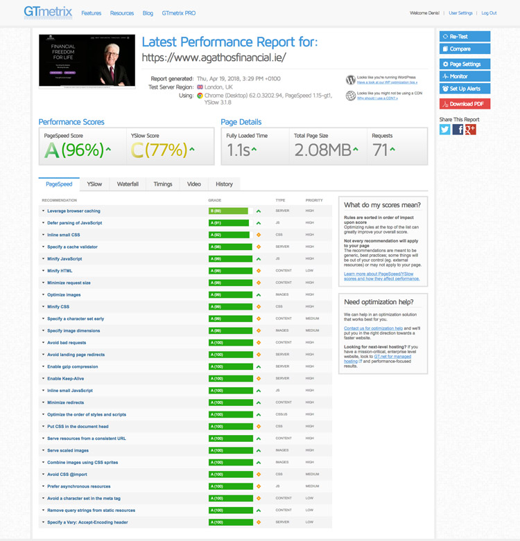520x541 pixels.
Task: Share report via Facebook icon
Action: tap(458, 130)
